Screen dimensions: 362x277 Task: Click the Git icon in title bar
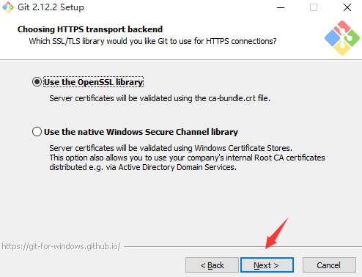[x=8, y=7]
